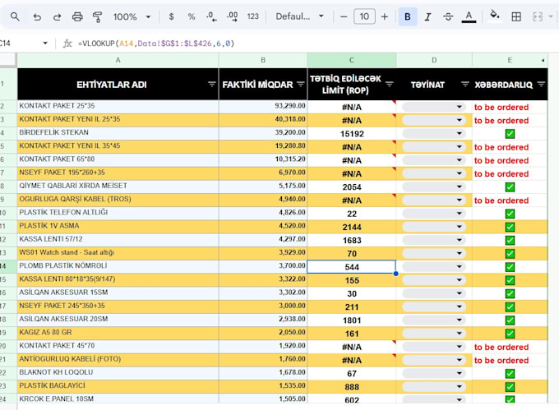Apply strikethrough formatting
559x410 pixels.
coord(448,16)
